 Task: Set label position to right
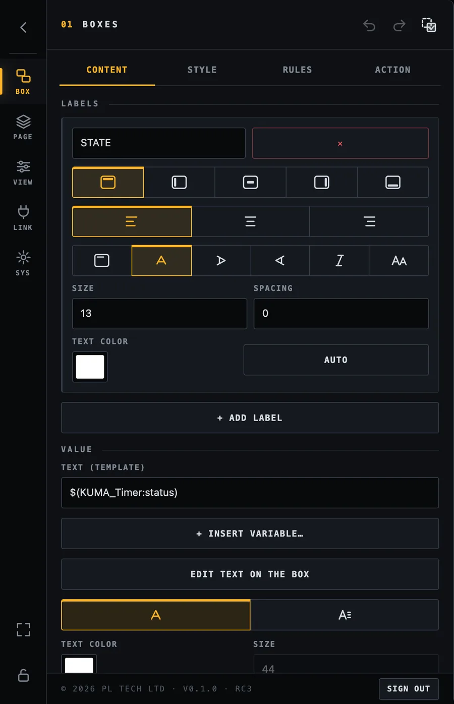321,182
